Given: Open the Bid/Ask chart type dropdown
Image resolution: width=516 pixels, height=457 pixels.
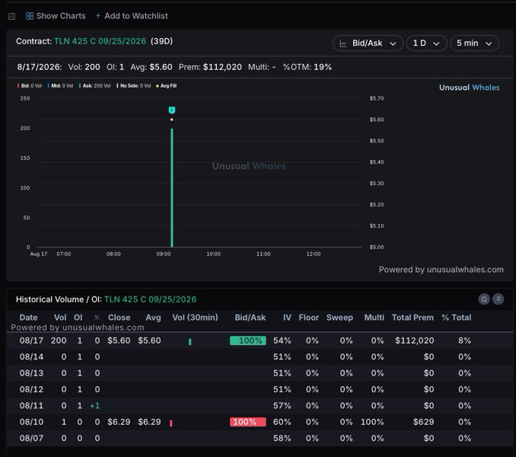Looking at the screenshot, I should (x=368, y=43).
